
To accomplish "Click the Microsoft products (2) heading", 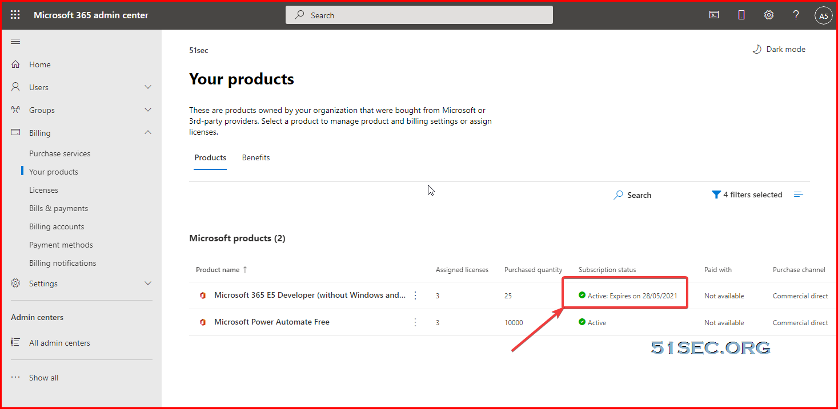I will coord(237,238).
